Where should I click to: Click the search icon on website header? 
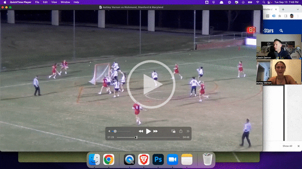click(281, 30)
